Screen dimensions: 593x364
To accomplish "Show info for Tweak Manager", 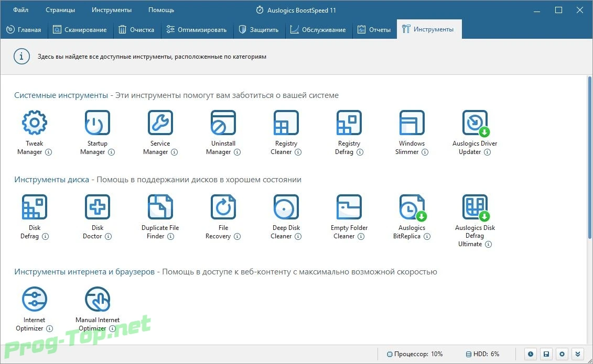I will (48, 152).
